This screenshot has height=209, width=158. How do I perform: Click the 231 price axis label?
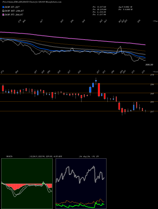coord(152,102)
